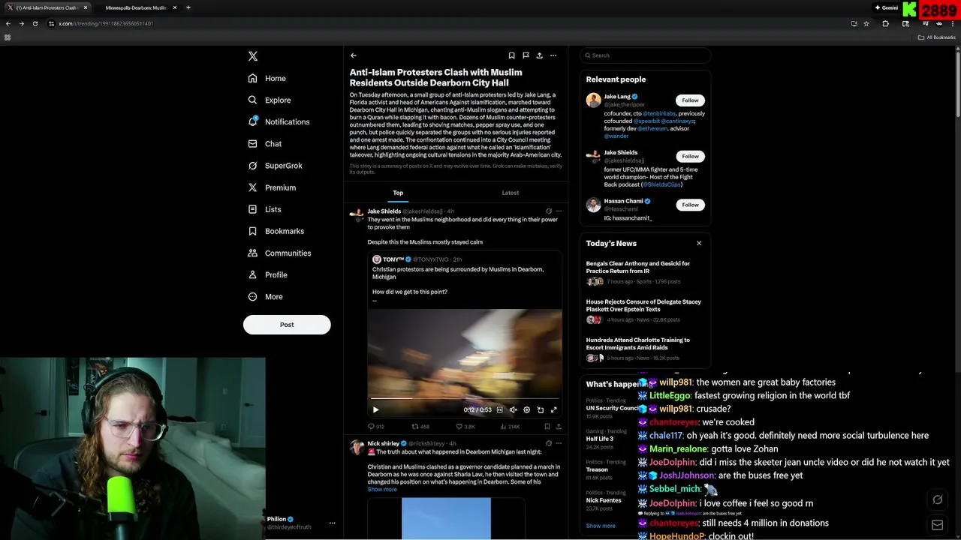Open Home from the sidebar
The width and height of the screenshot is (961, 540).
[267, 78]
